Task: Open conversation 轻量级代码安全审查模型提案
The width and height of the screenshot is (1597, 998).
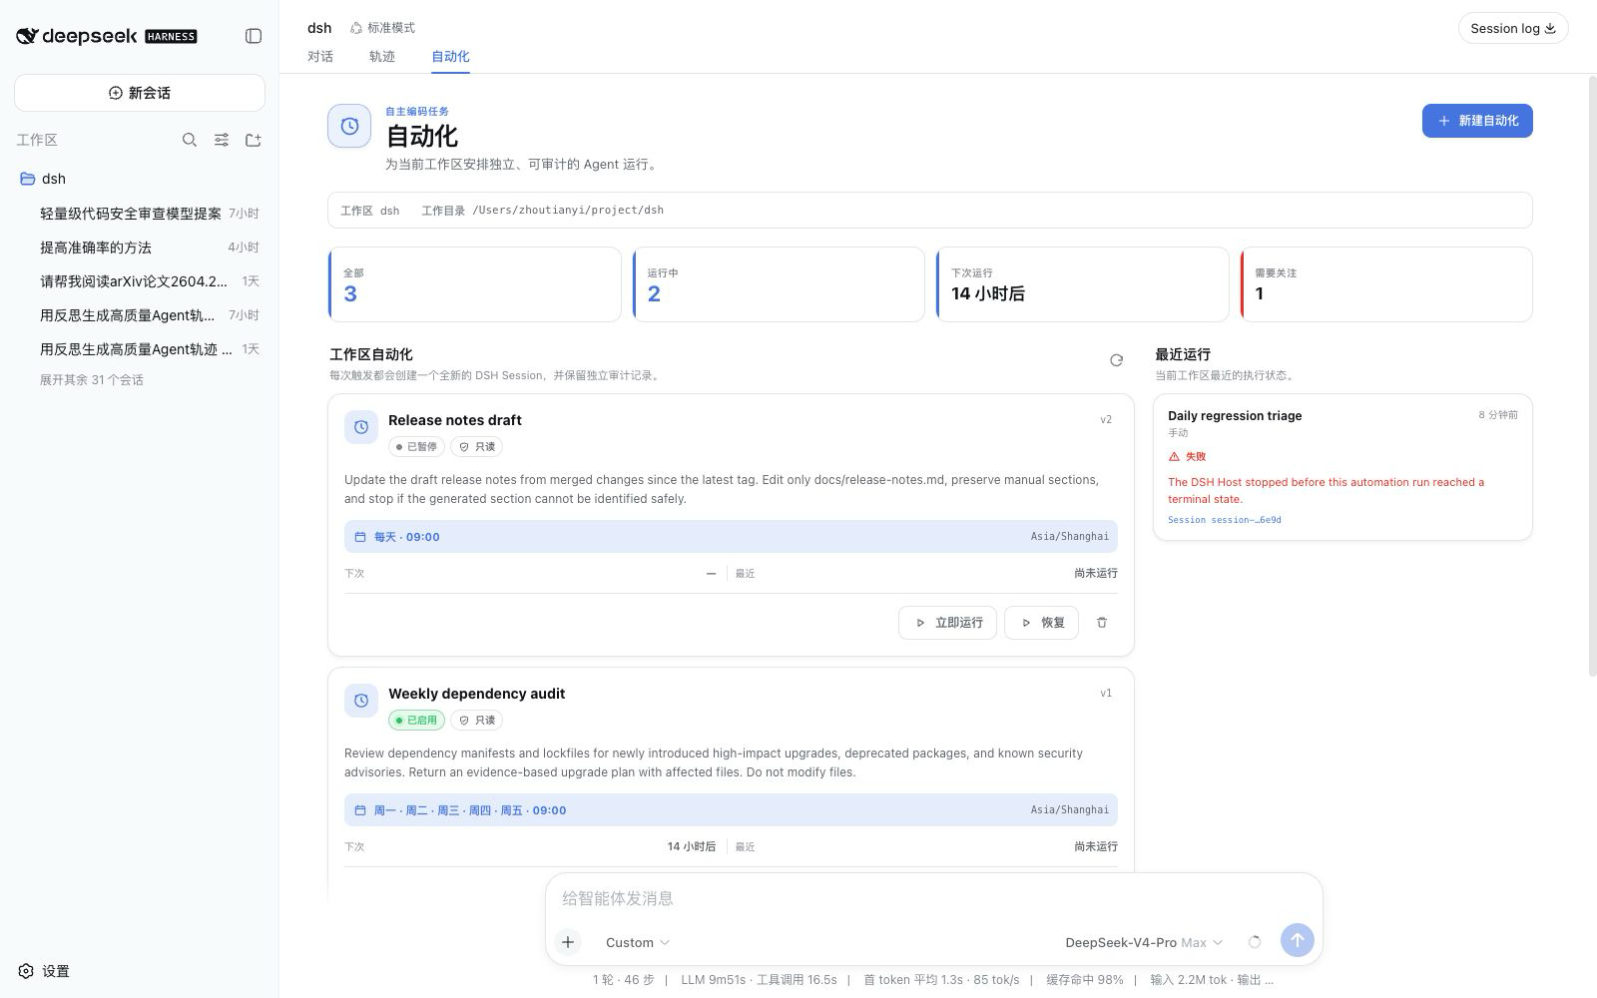Action: (140, 213)
